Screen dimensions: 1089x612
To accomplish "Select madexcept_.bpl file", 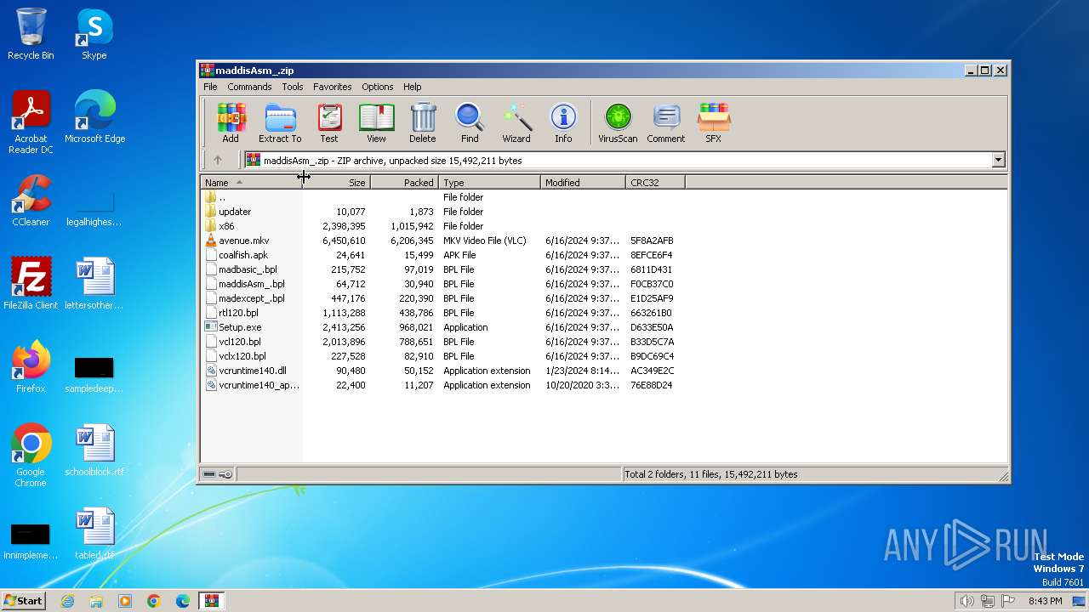I will click(442, 298).
